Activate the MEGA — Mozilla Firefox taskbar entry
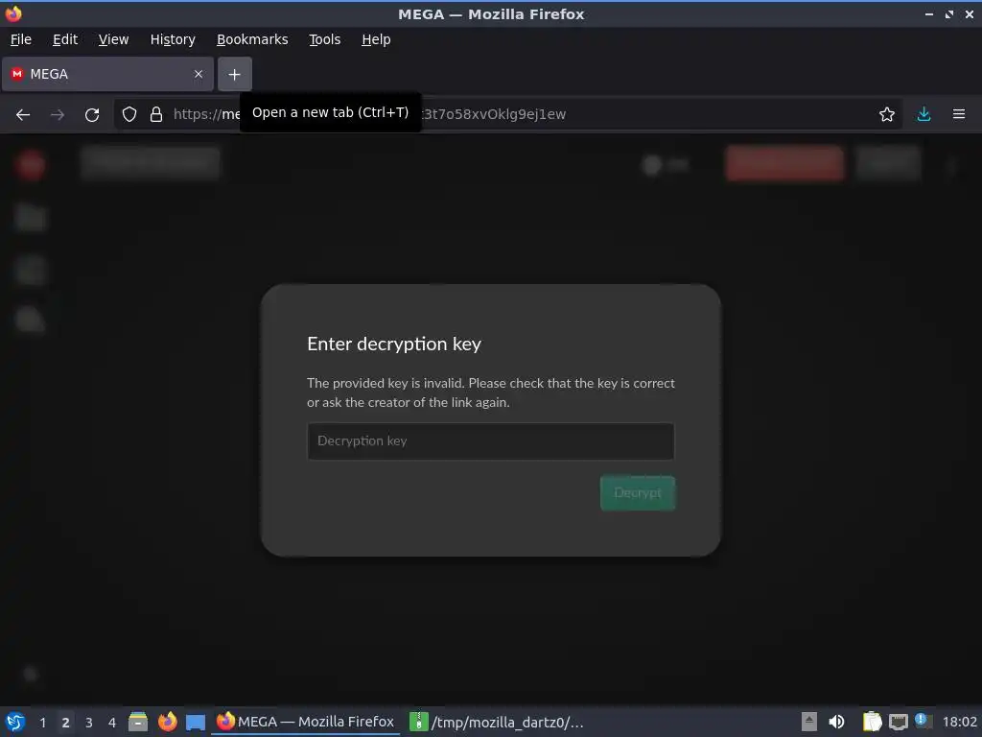 (305, 722)
